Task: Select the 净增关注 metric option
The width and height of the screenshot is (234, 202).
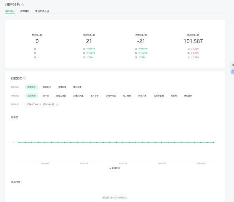Action: (62, 87)
